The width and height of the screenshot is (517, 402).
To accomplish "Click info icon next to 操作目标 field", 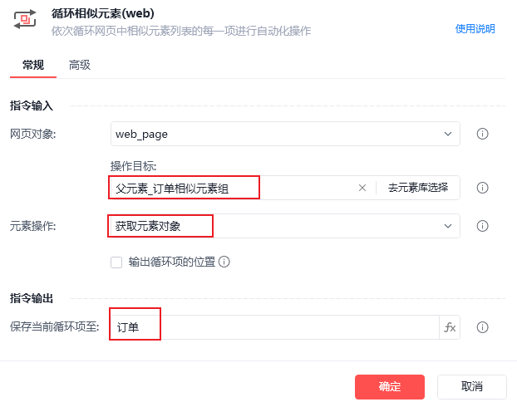I will click(x=482, y=188).
